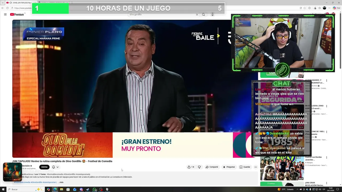The height and width of the screenshot is (192, 342).
Task: Open the floating album mini-player thumbnail
Action: point(12,172)
